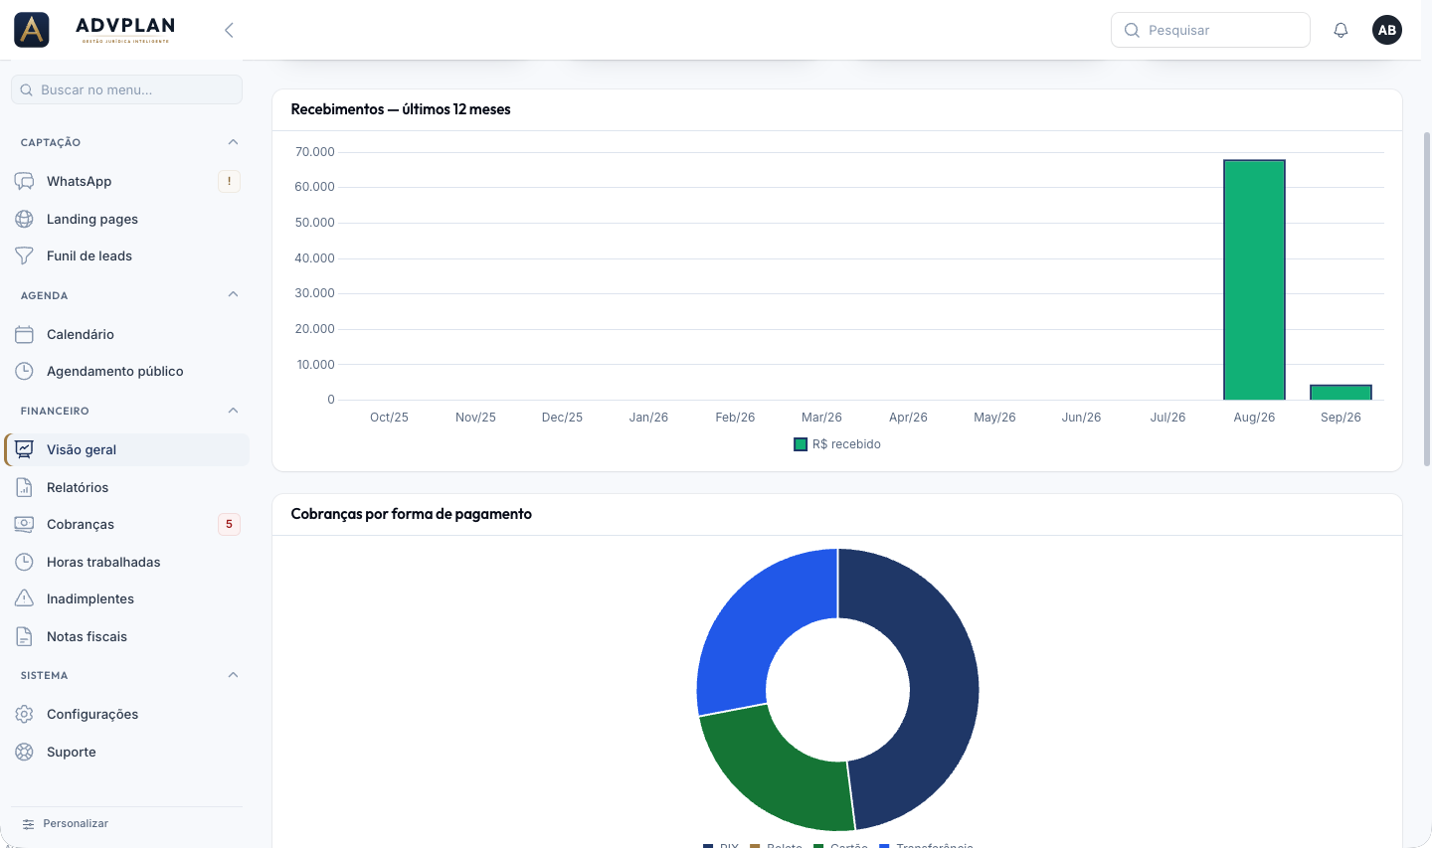Open the Suporte lifebuoy icon
This screenshot has height=848, width=1432.
pos(25,752)
